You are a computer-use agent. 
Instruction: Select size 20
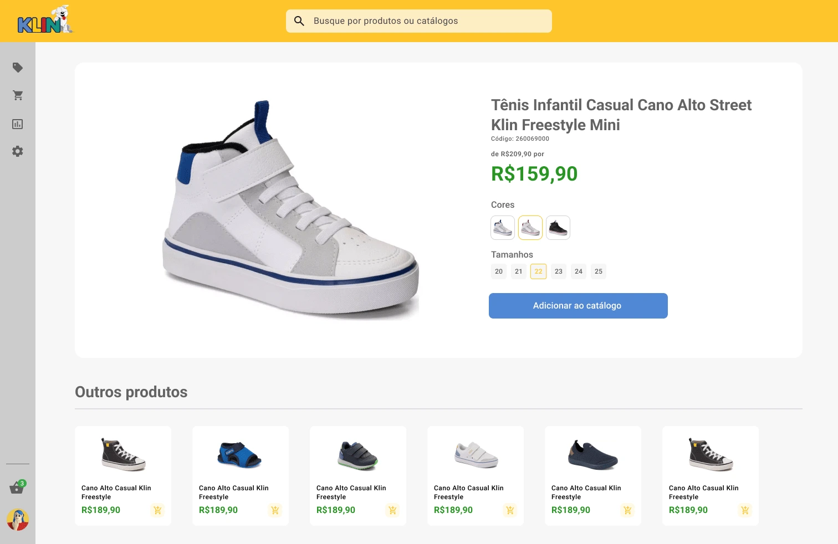[x=499, y=271]
